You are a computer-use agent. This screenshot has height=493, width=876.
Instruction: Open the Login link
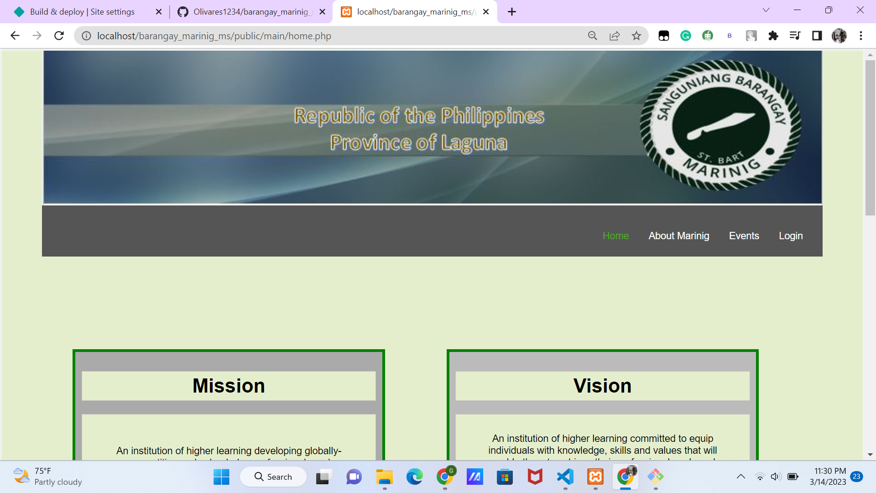[791, 236]
